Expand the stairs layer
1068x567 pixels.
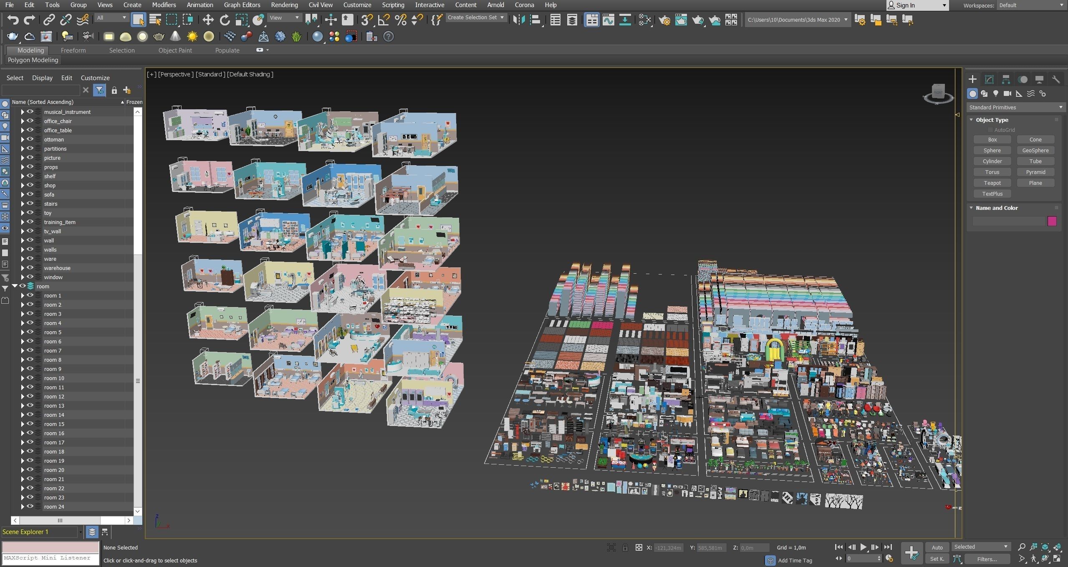click(x=22, y=204)
